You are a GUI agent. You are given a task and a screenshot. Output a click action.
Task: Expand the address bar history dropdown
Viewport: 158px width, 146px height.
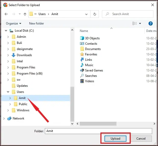point(86,14)
